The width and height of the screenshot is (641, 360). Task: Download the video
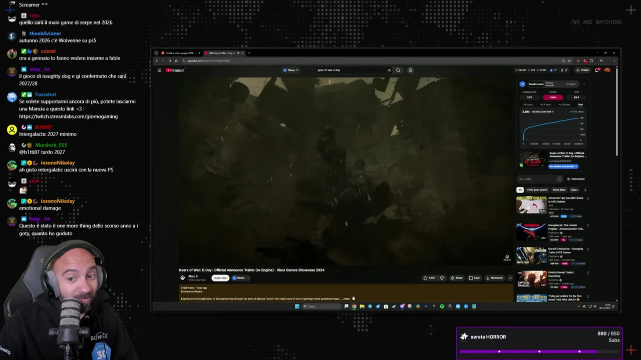[494, 278]
